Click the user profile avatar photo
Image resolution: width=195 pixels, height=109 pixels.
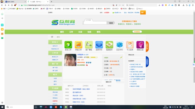70,60
